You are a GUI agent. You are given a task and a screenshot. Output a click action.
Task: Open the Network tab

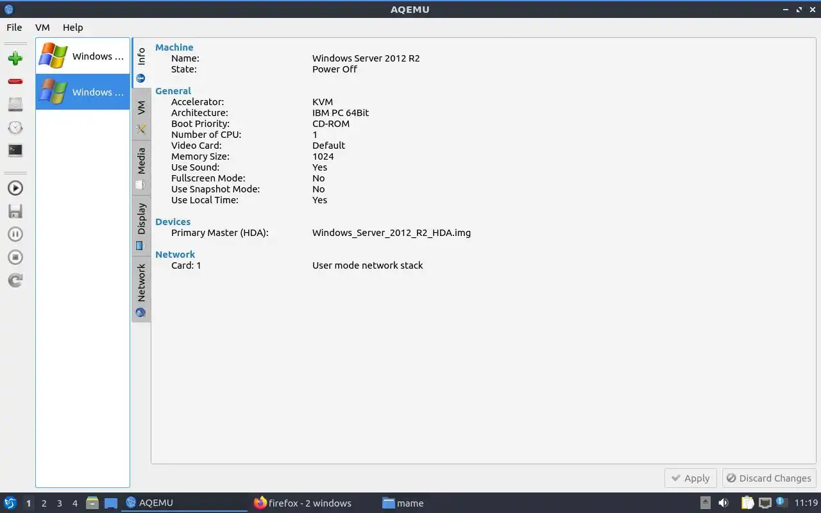141,290
